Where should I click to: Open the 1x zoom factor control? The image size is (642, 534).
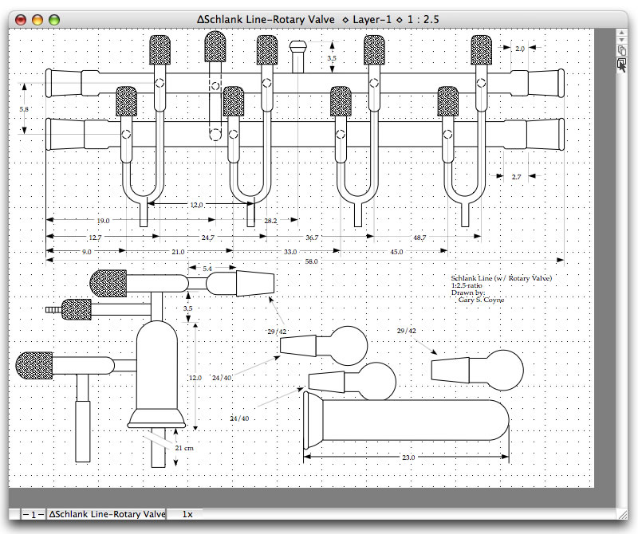tap(187, 514)
